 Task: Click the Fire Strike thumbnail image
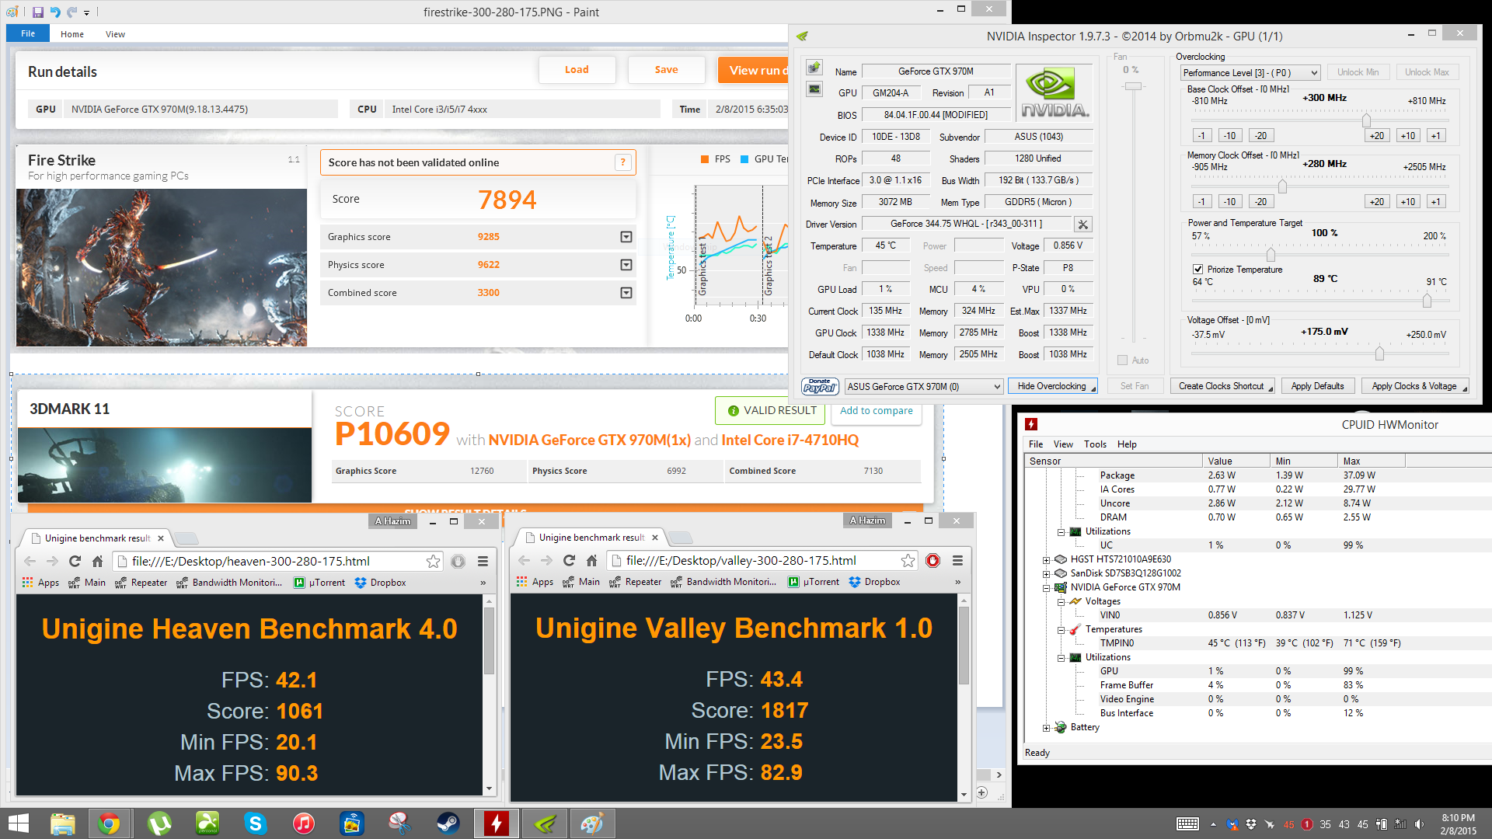tap(162, 268)
